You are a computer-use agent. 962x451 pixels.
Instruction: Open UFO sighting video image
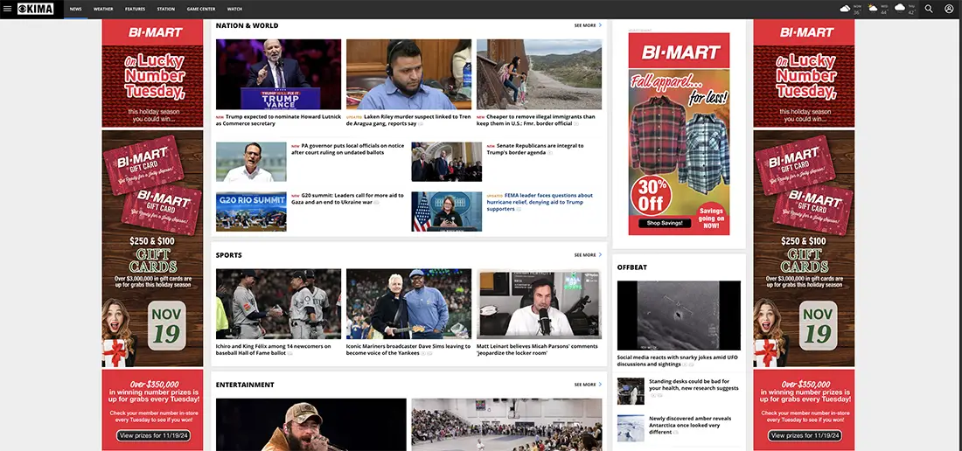click(x=679, y=316)
